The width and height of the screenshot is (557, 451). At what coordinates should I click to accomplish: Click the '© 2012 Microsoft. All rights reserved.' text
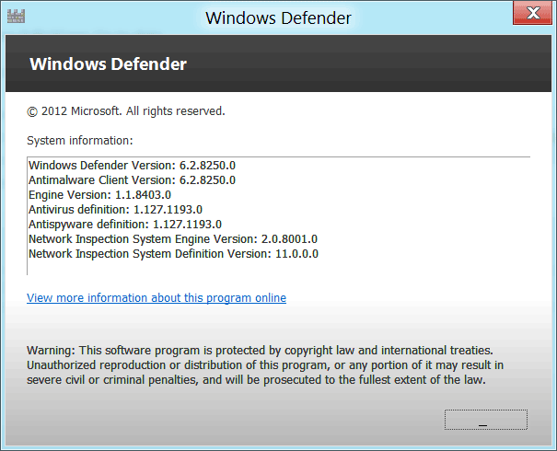126,111
